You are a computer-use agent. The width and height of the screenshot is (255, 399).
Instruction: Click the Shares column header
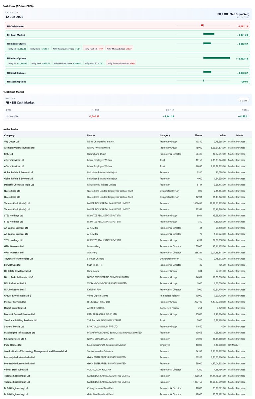[198, 135]
